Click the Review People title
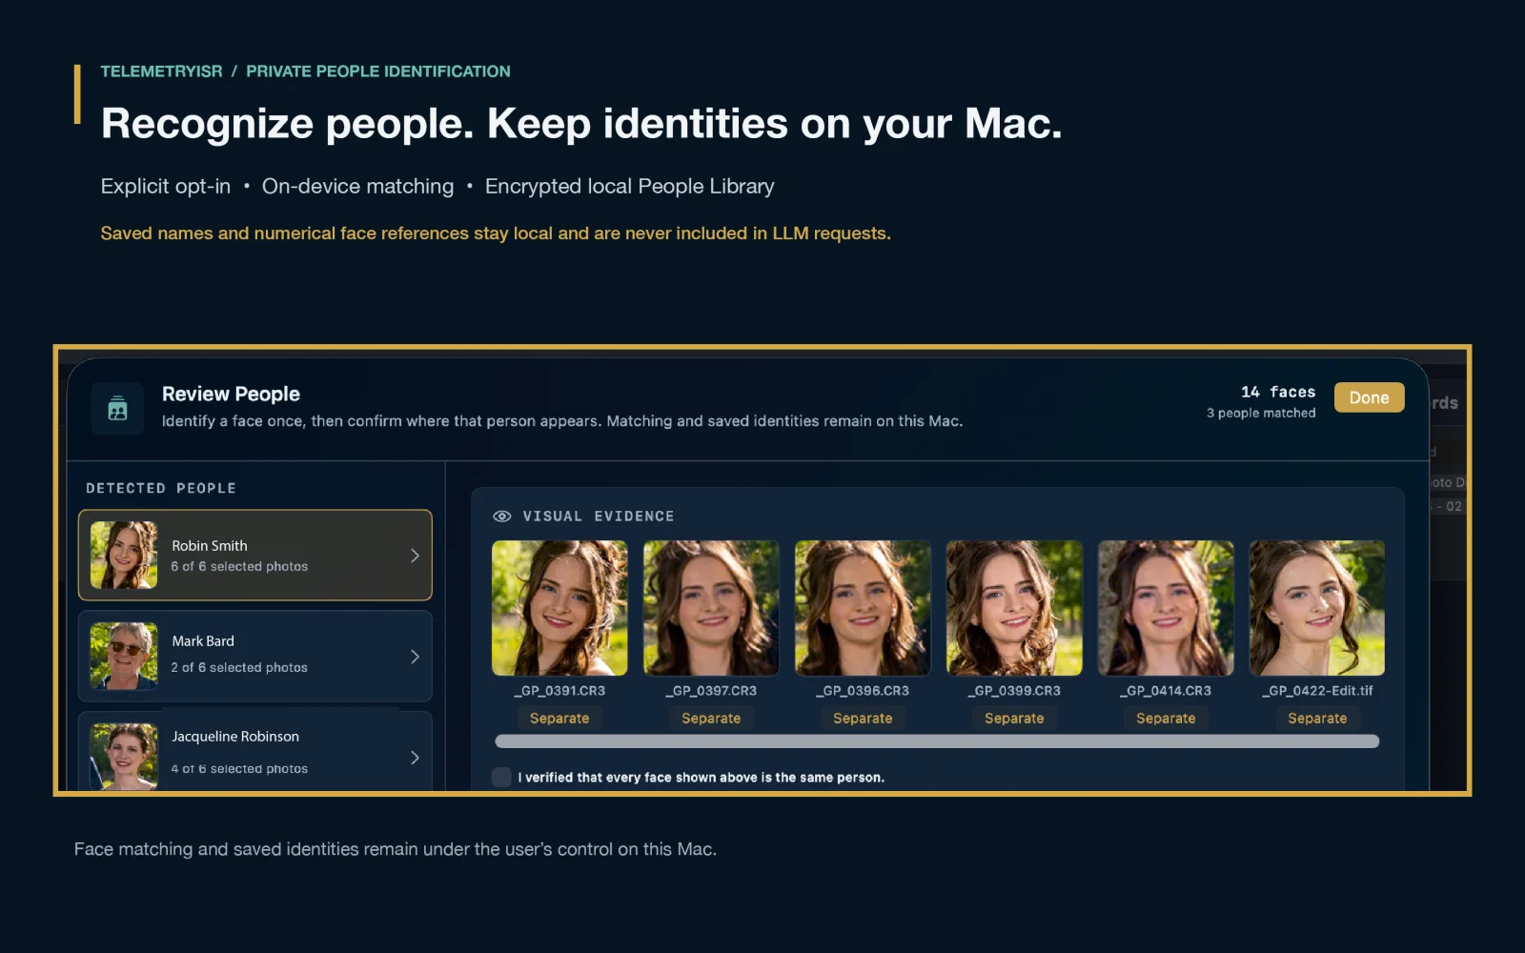 [x=231, y=394]
